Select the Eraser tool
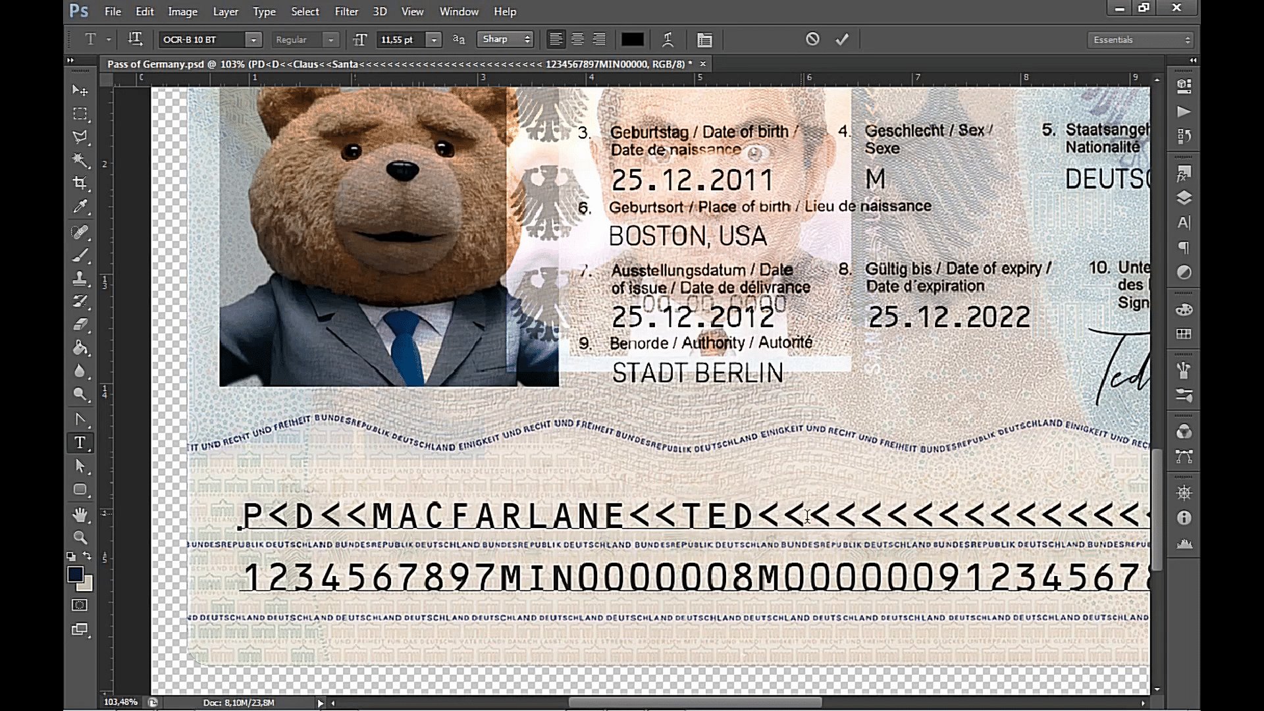 pos(80,325)
